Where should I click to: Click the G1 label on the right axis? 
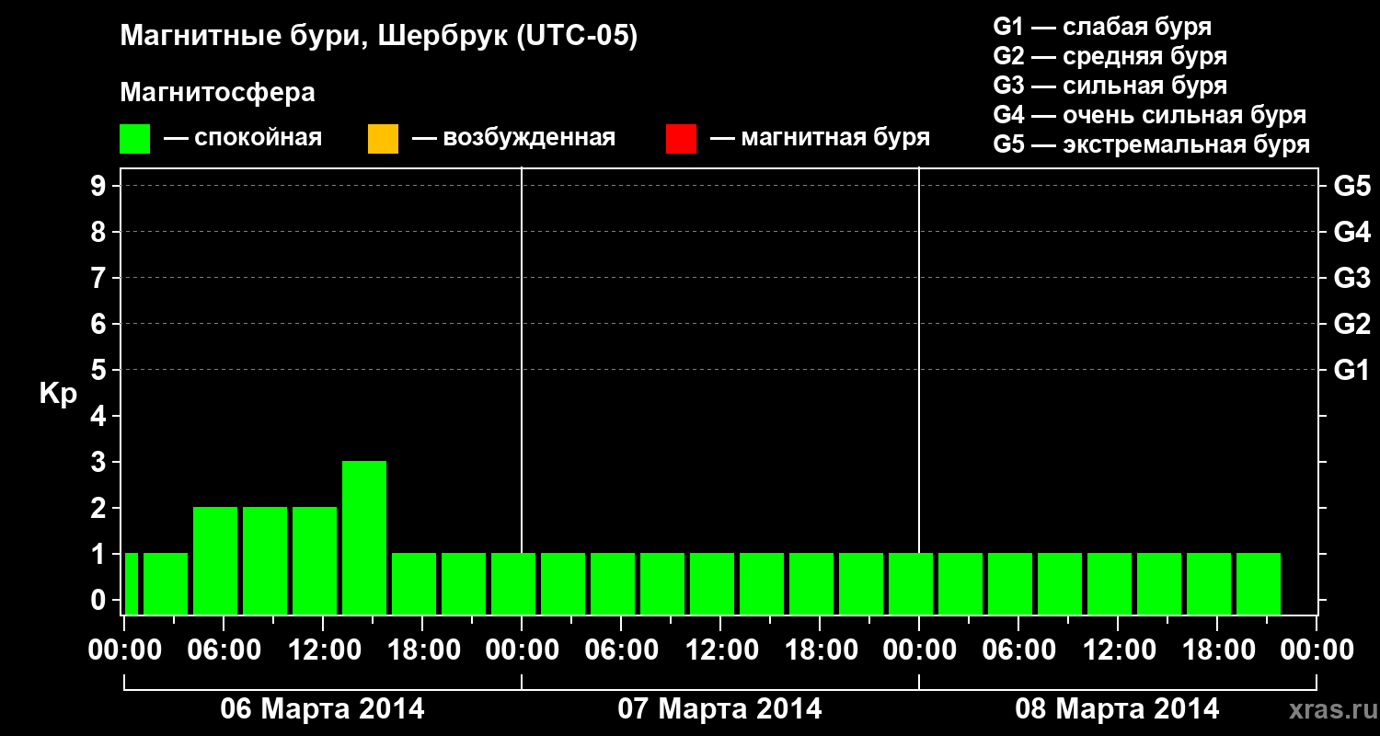coord(1351,370)
